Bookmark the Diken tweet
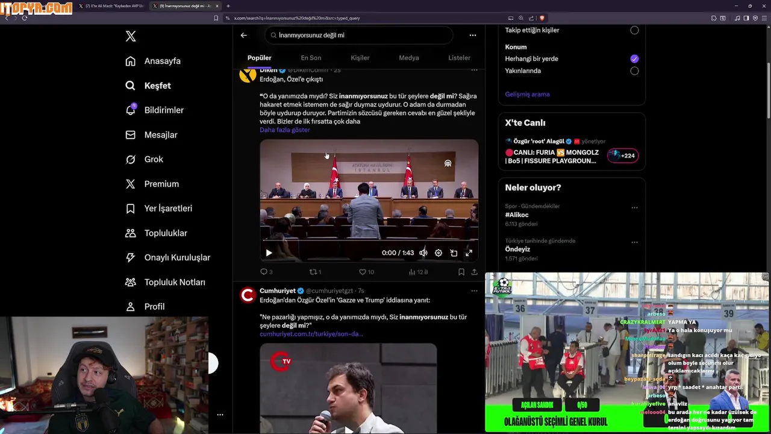 tap(461, 272)
